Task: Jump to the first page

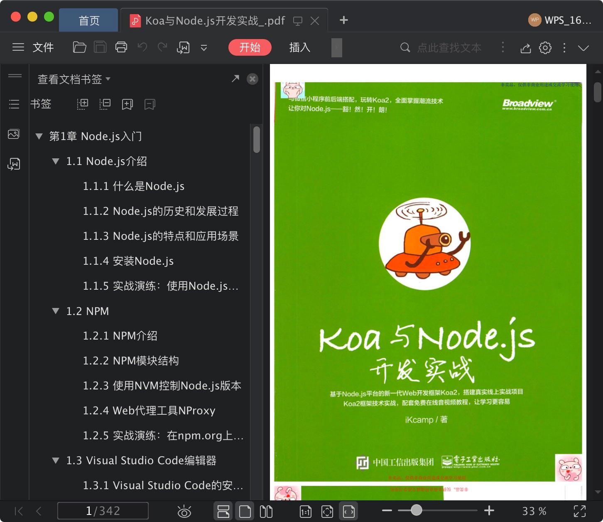Action: pos(19,511)
